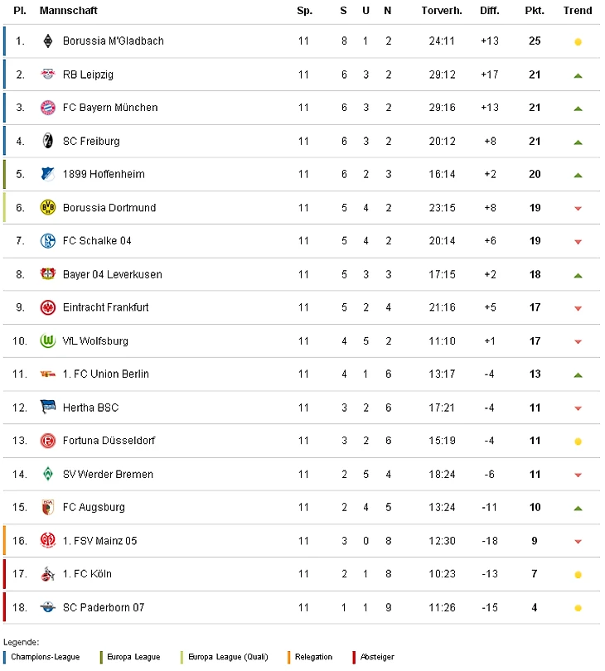
Task: Open the SC Freiburg team link
Action: [x=91, y=141]
